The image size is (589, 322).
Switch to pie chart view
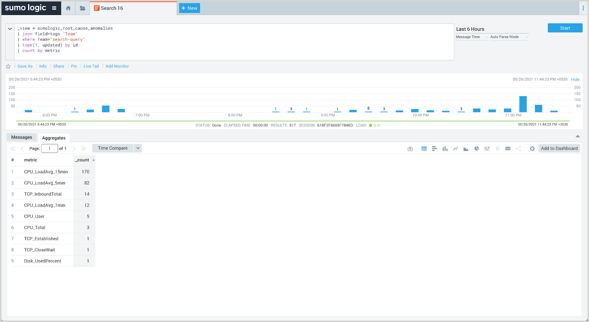coord(477,149)
